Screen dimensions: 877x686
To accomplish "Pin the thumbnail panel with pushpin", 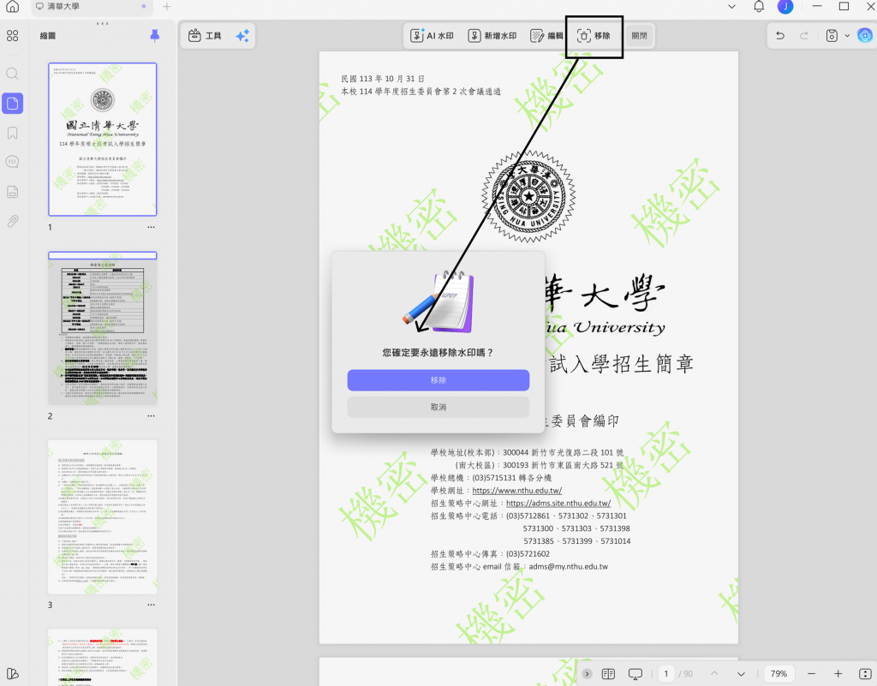I will point(155,36).
